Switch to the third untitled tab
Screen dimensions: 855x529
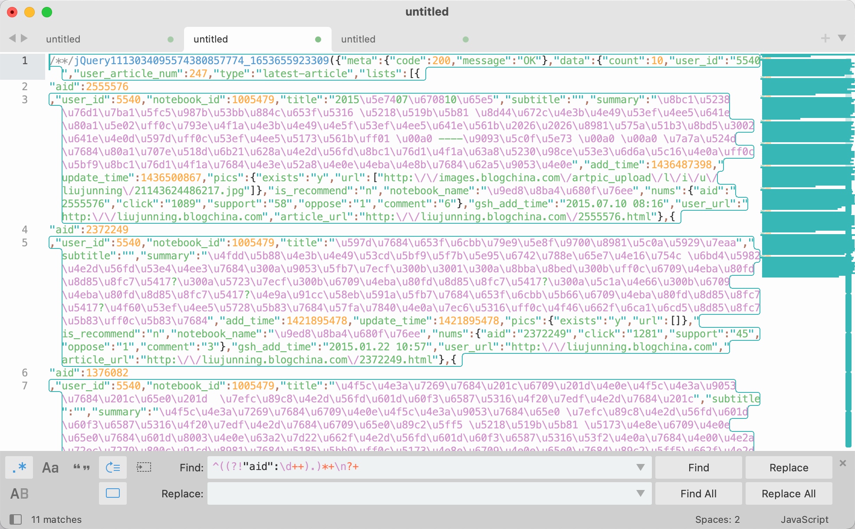(358, 39)
